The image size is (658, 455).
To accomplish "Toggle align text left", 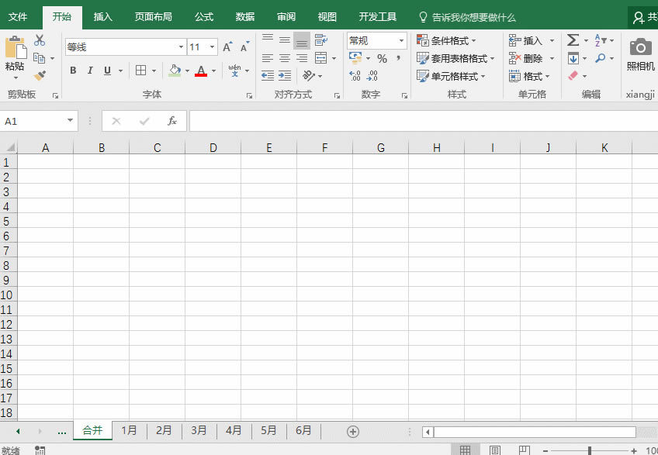I will (268, 58).
